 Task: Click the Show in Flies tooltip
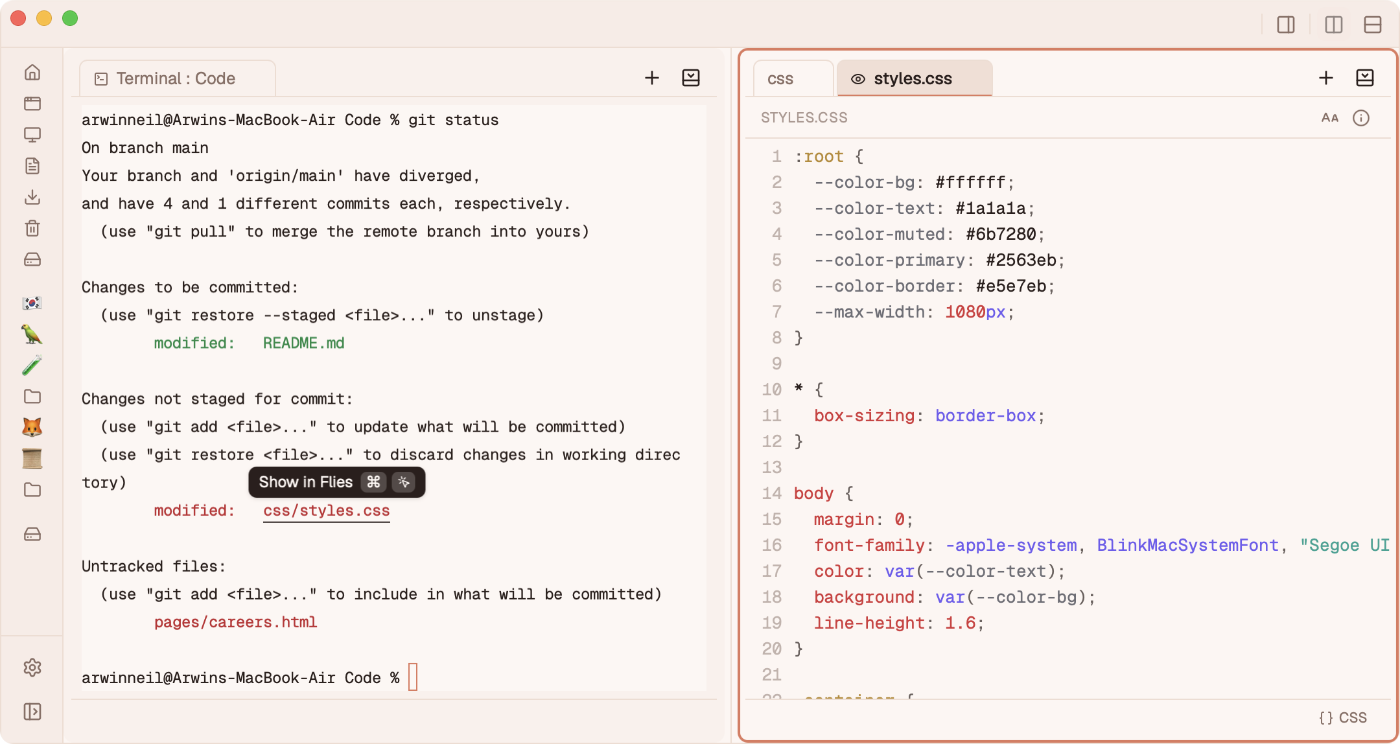(x=337, y=482)
